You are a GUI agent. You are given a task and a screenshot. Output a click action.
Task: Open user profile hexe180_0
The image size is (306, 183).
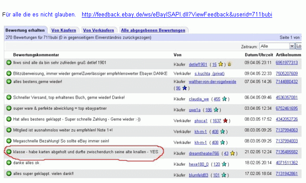click(x=199, y=164)
